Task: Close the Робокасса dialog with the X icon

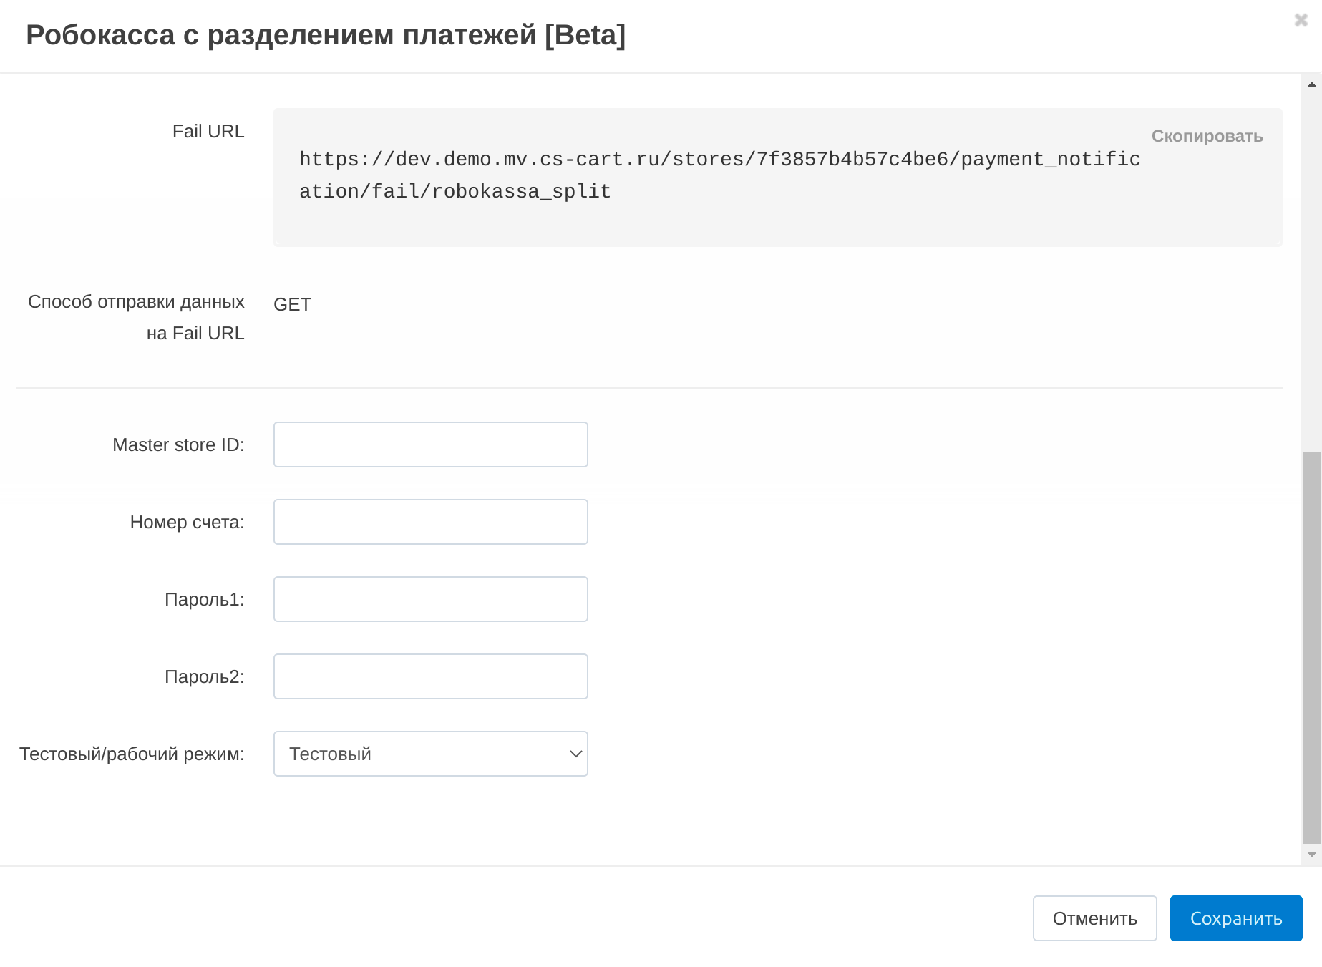Action: click(1301, 20)
